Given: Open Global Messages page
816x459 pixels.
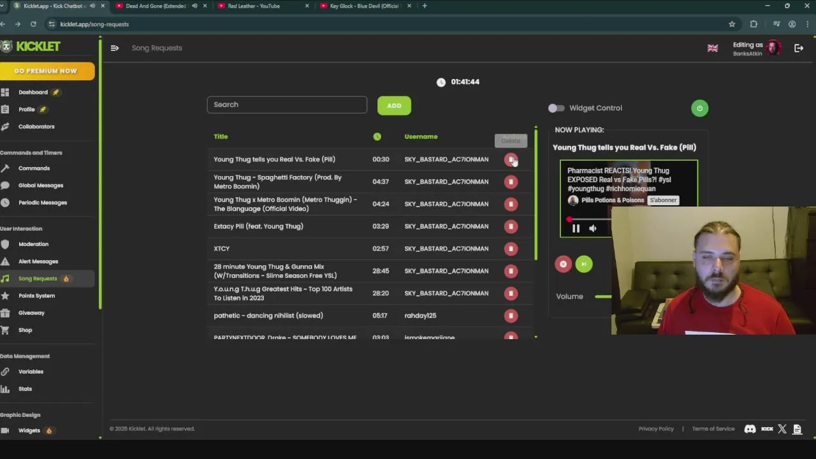Looking at the screenshot, I should [41, 186].
